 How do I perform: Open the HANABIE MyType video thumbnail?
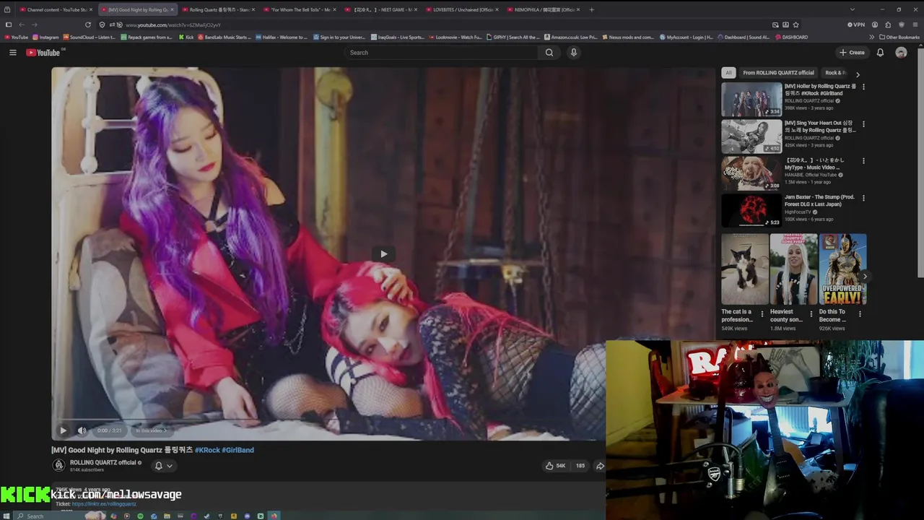click(x=751, y=173)
